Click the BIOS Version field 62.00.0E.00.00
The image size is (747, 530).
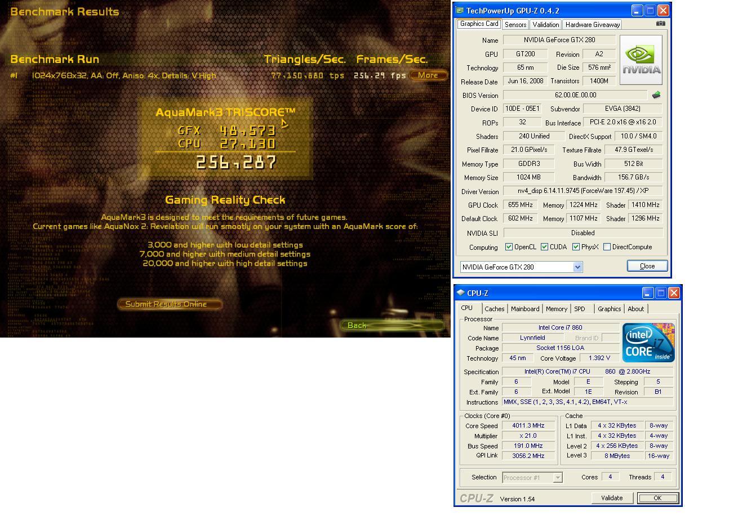point(575,95)
